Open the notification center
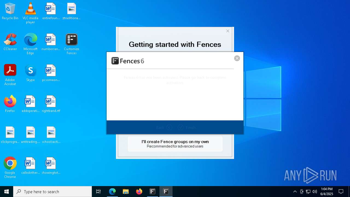 click(x=341, y=192)
